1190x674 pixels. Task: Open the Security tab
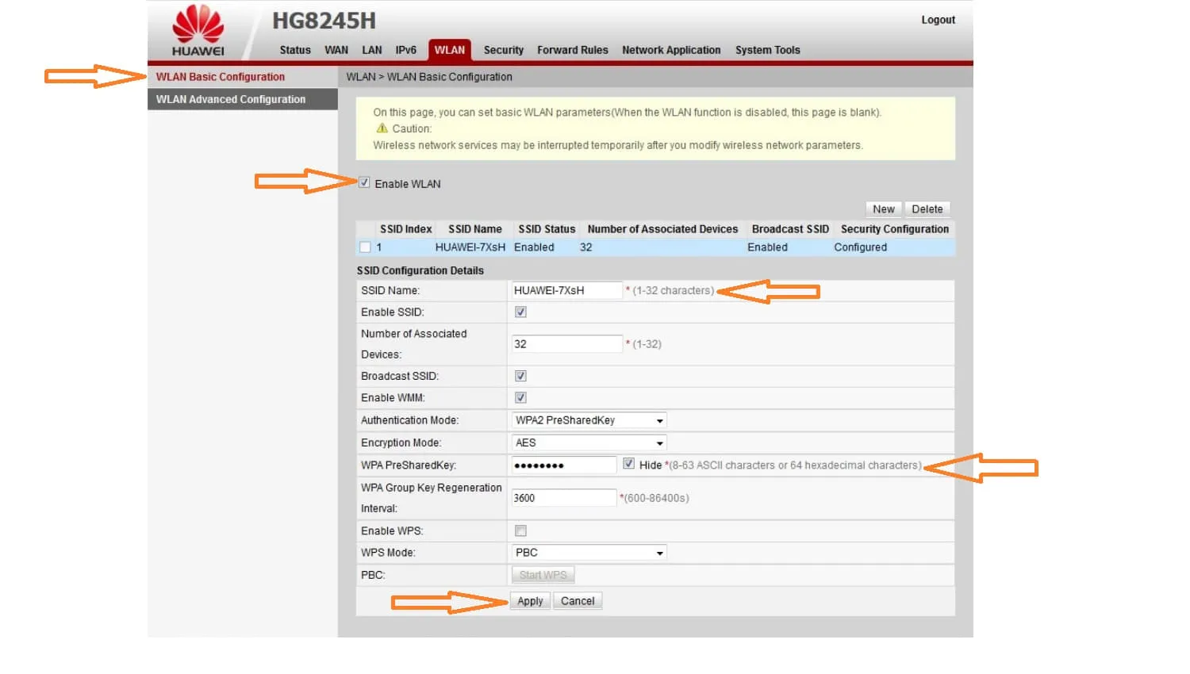coord(504,50)
